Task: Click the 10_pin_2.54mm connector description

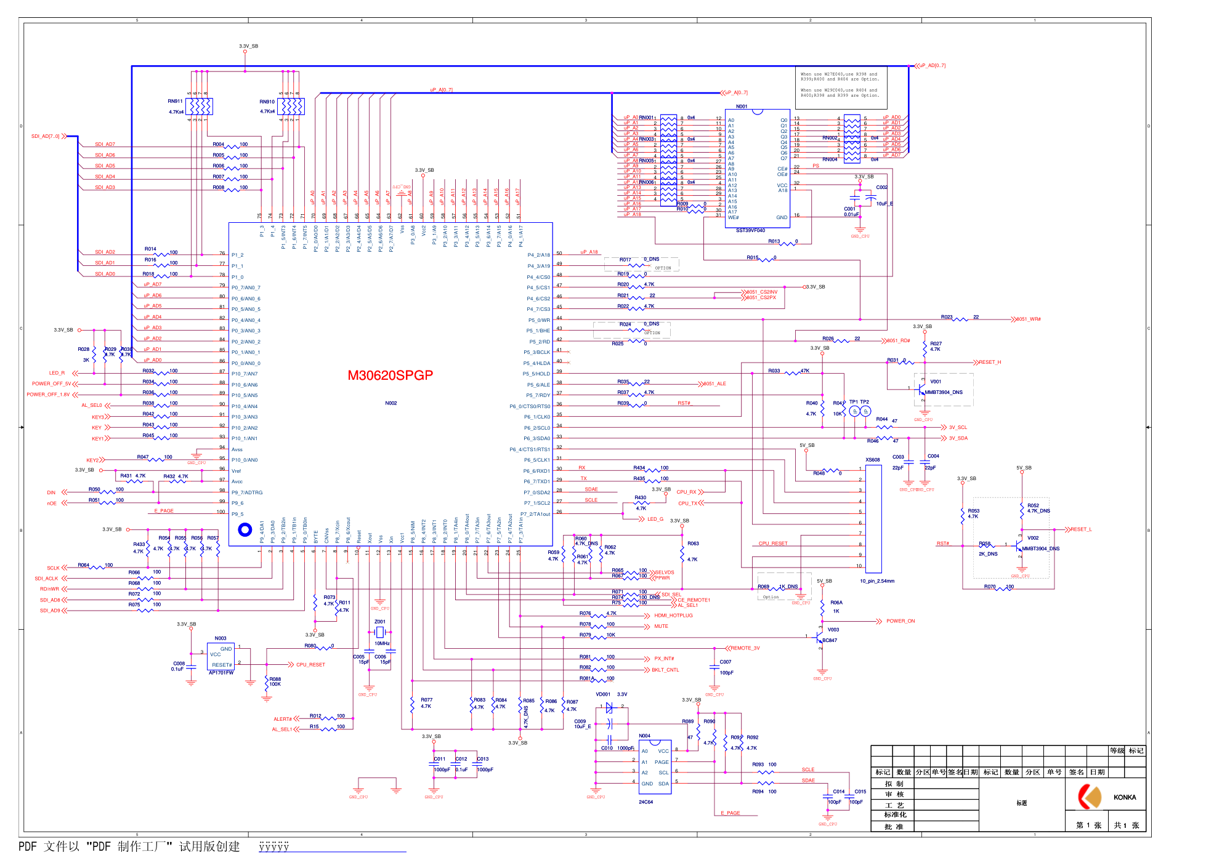Action: (877, 580)
